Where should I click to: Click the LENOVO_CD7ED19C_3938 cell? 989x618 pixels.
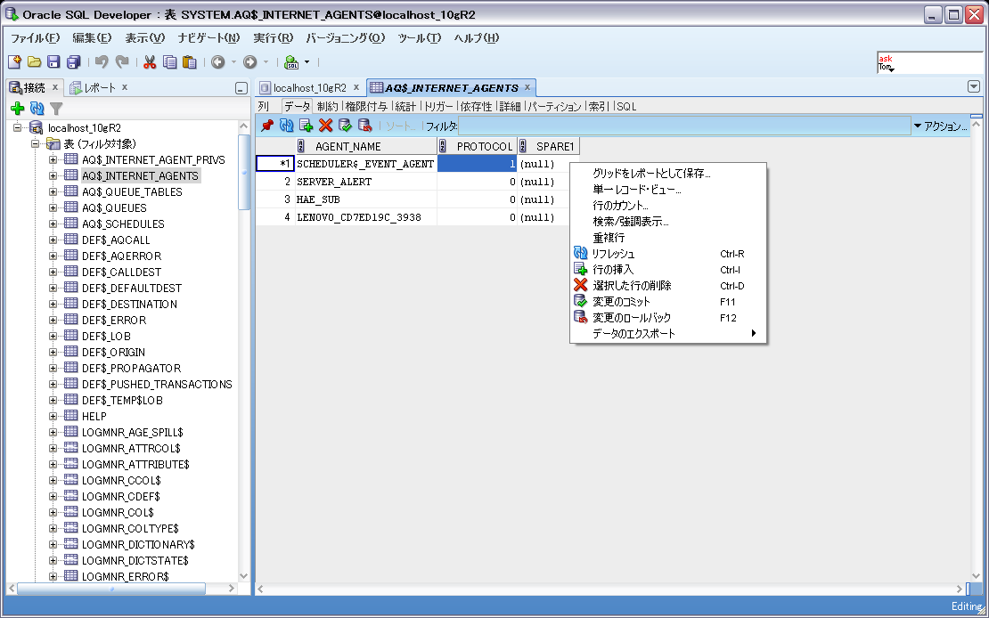(x=366, y=217)
